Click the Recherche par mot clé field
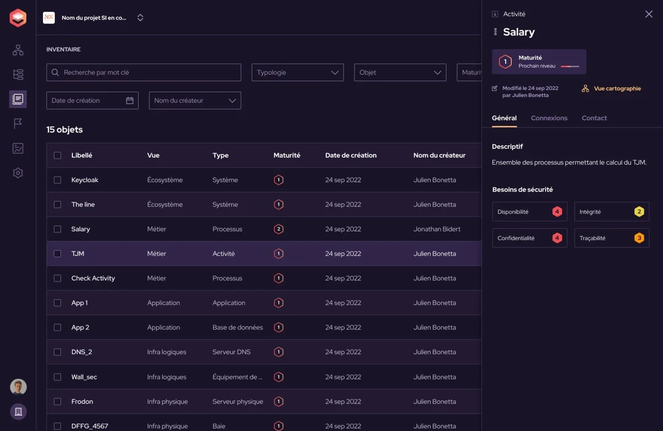 coord(144,73)
